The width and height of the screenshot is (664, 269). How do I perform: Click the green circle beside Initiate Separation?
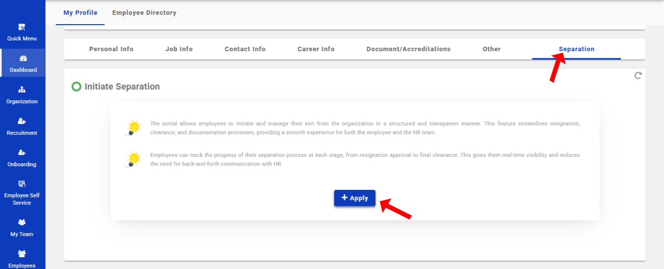click(x=76, y=87)
